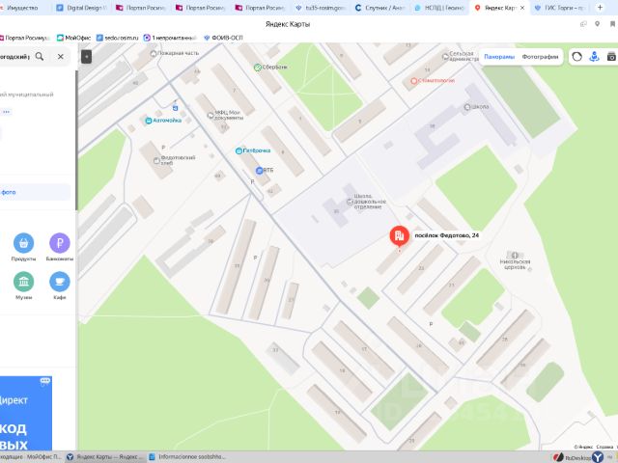This screenshot has height=463, width=618.
Task: Click the location pin icon in address bar
Action: click(x=598, y=24)
